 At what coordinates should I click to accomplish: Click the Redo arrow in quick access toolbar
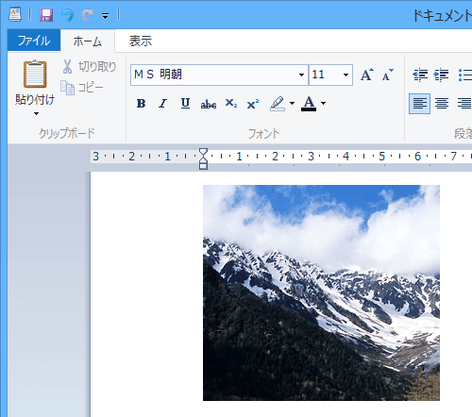87,15
